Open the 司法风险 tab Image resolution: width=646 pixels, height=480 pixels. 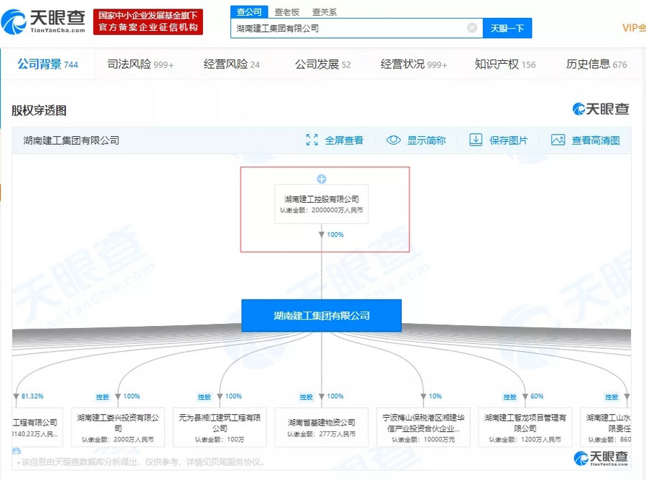(x=140, y=64)
